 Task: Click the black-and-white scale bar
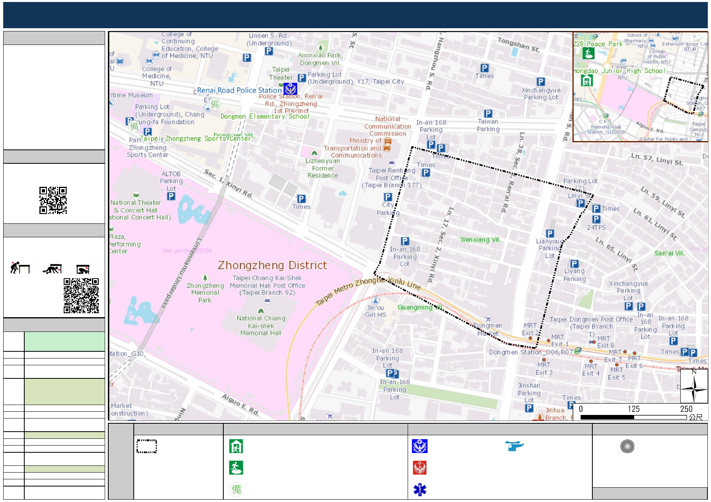point(633,417)
